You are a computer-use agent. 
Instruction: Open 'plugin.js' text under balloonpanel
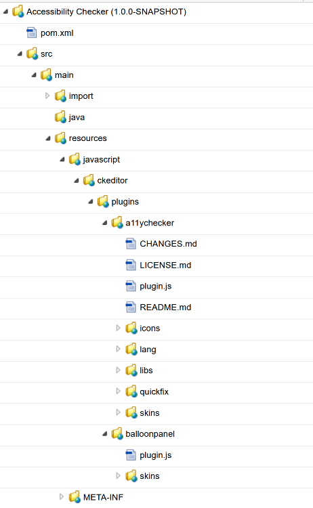click(x=156, y=455)
